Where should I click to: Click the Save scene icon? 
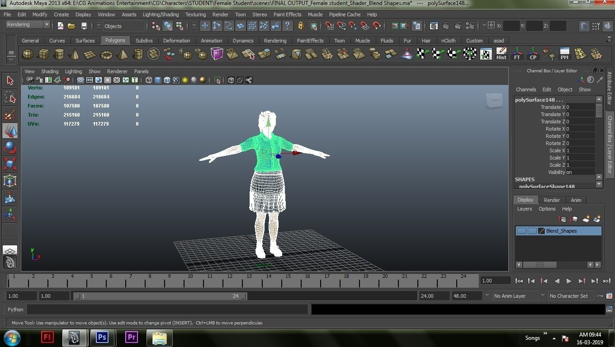click(x=84, y=26)
